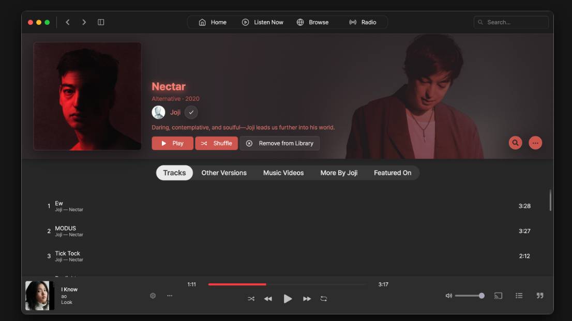Play the Nectar album
Viewport: 572px width, 321px height.
coord(173,143)
